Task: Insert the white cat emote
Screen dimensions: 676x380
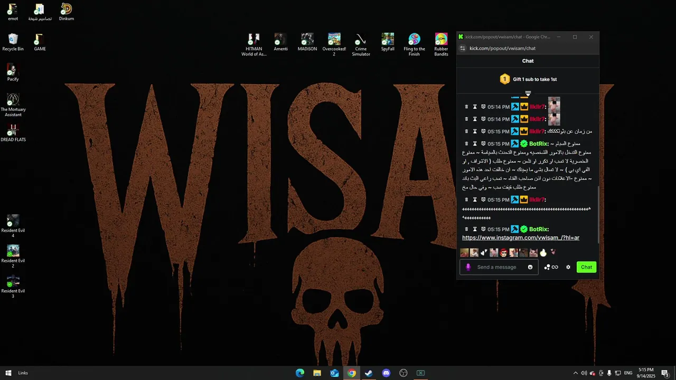Action: tap(533, 253)
